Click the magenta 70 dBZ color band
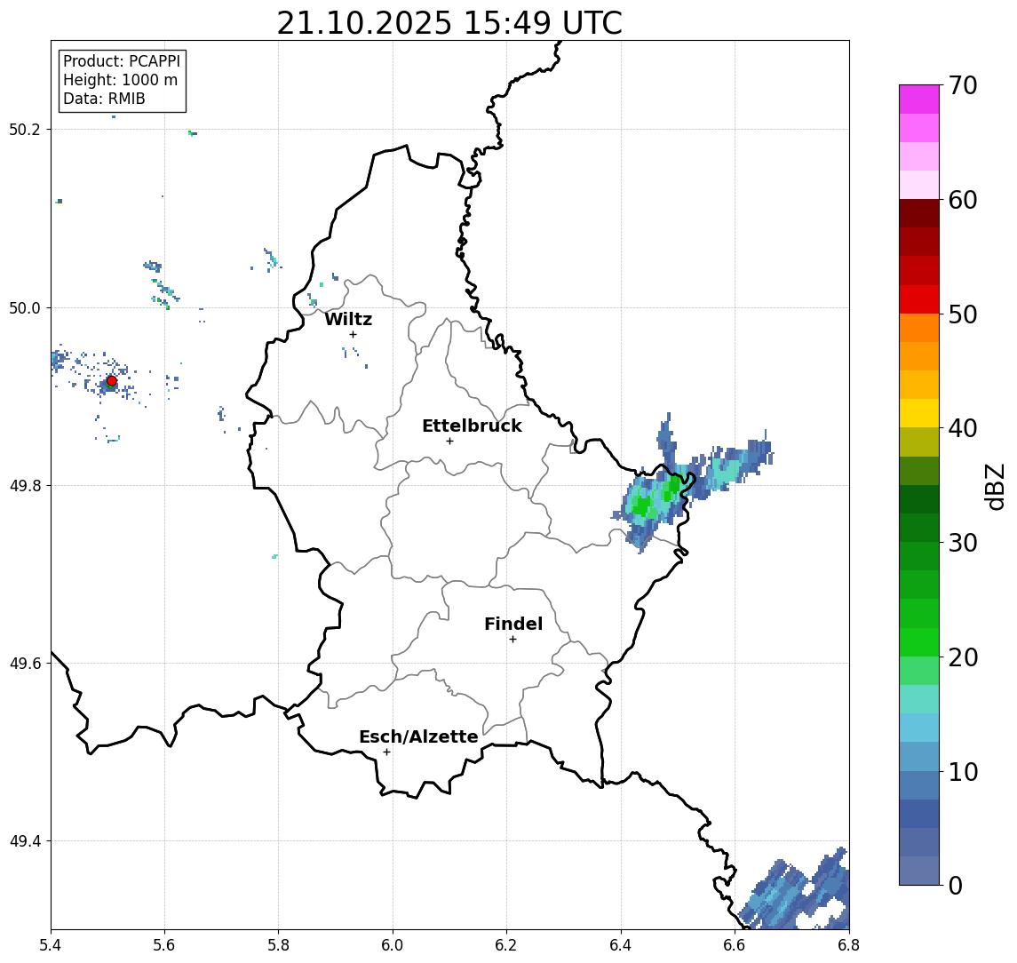Image resolution: width=1017 pixels, height=963 pixels. point(919,99)
